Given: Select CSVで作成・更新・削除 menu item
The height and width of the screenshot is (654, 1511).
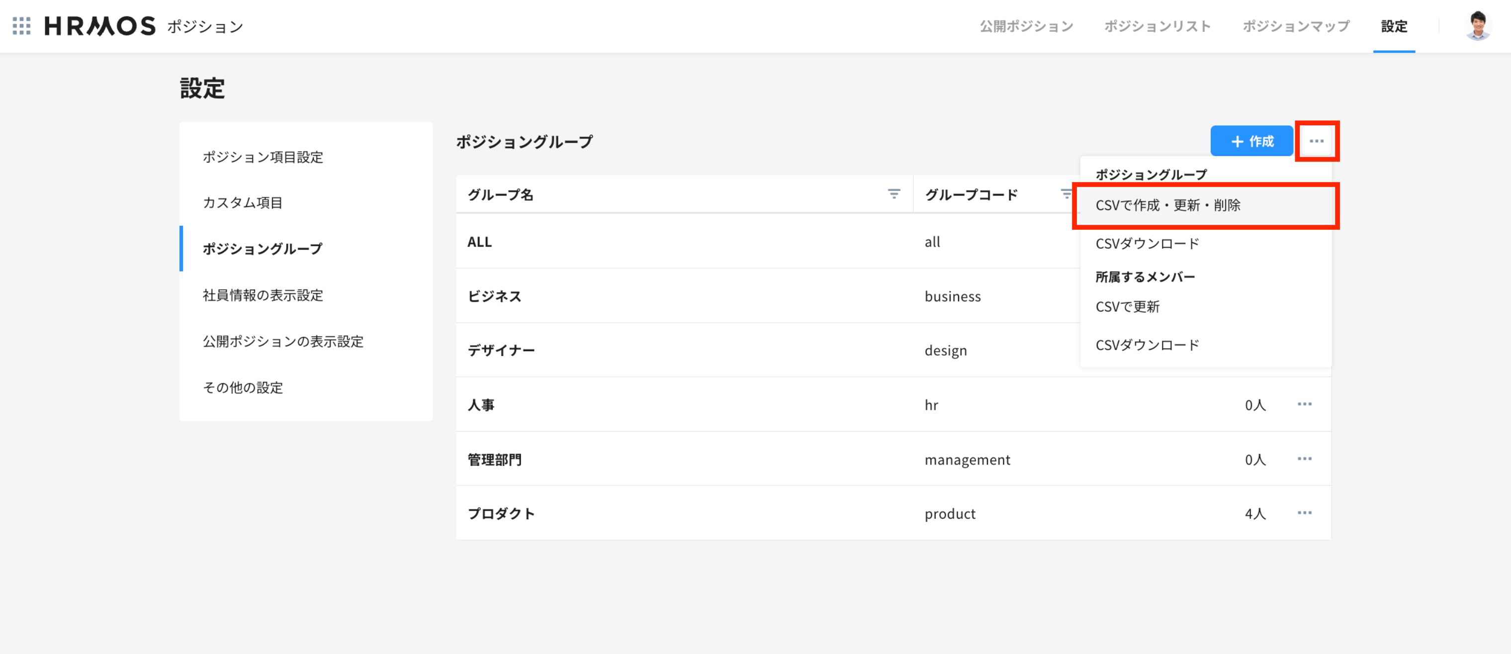Looking at the screenshot, I should tap(1167, 205).
